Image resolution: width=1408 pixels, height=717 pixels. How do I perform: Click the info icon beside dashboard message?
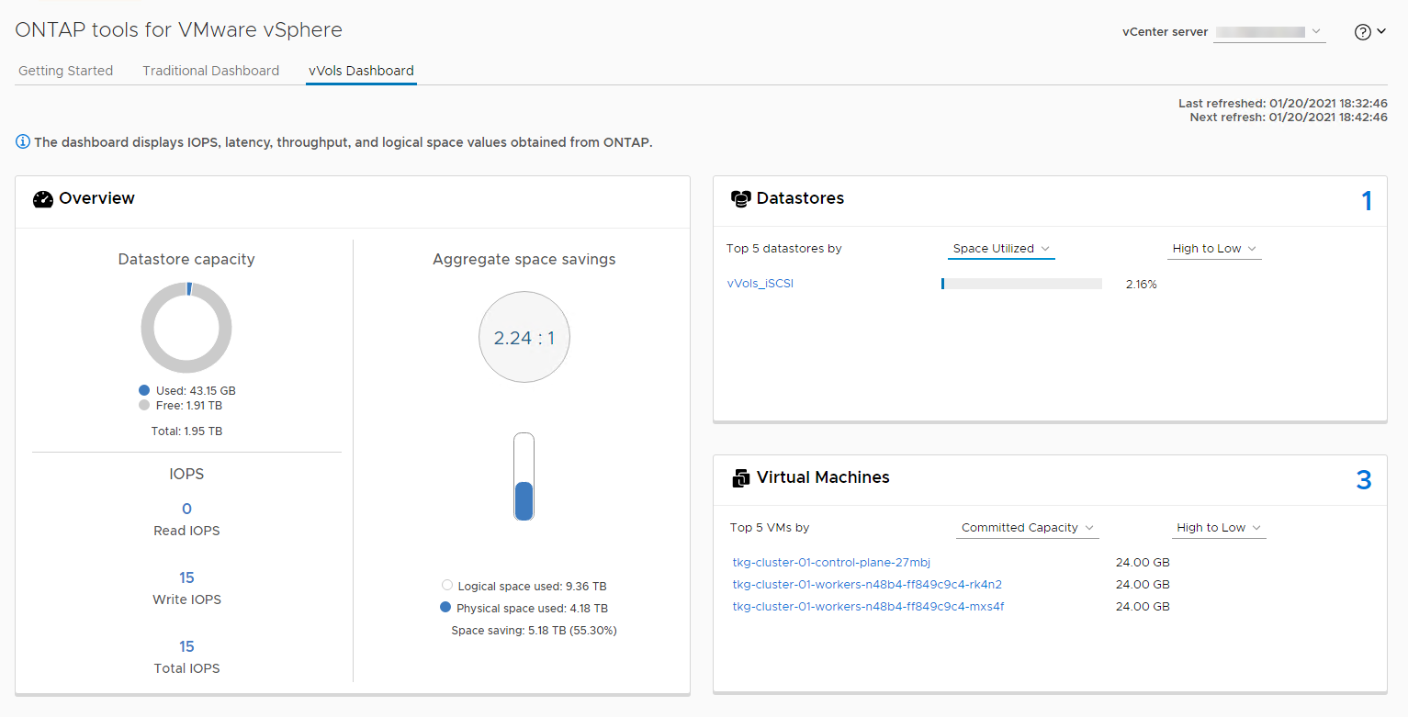(x=23, y=142)
